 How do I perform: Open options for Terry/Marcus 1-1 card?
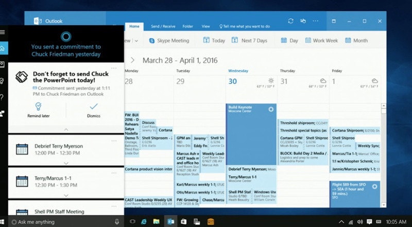coord(114,173)
